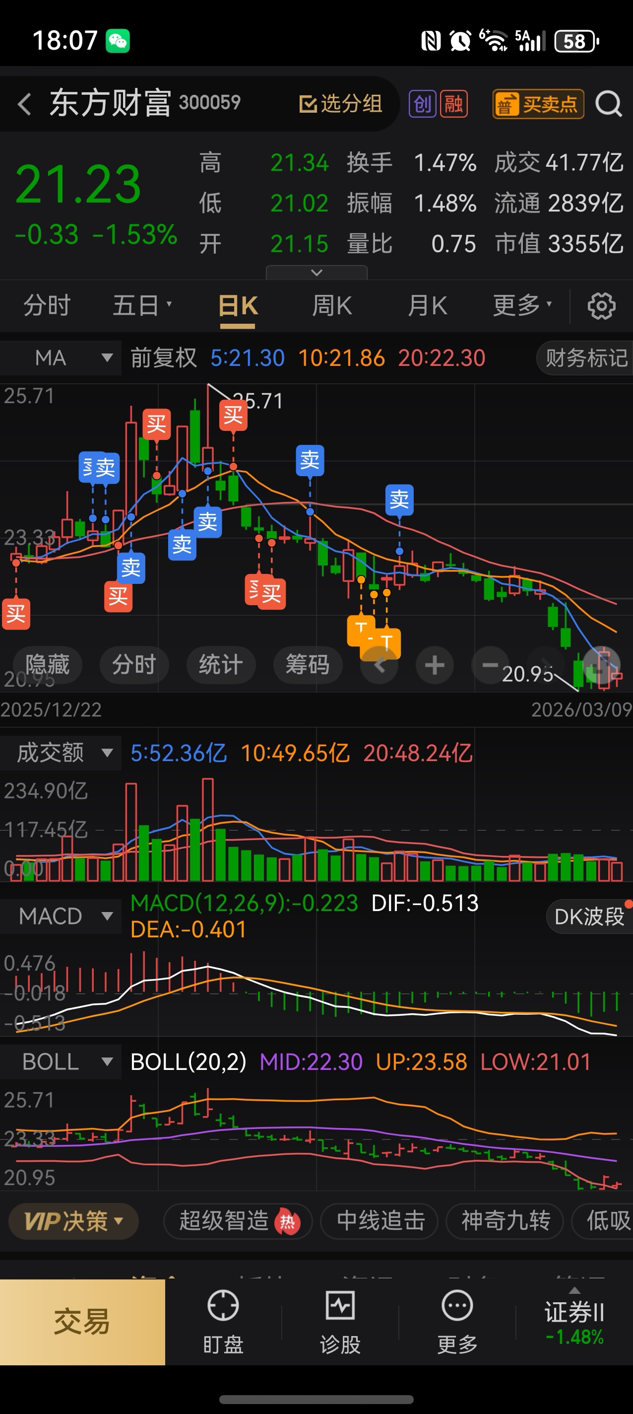Tap the 成交 41.77亿 turnover value

[559, 162]
